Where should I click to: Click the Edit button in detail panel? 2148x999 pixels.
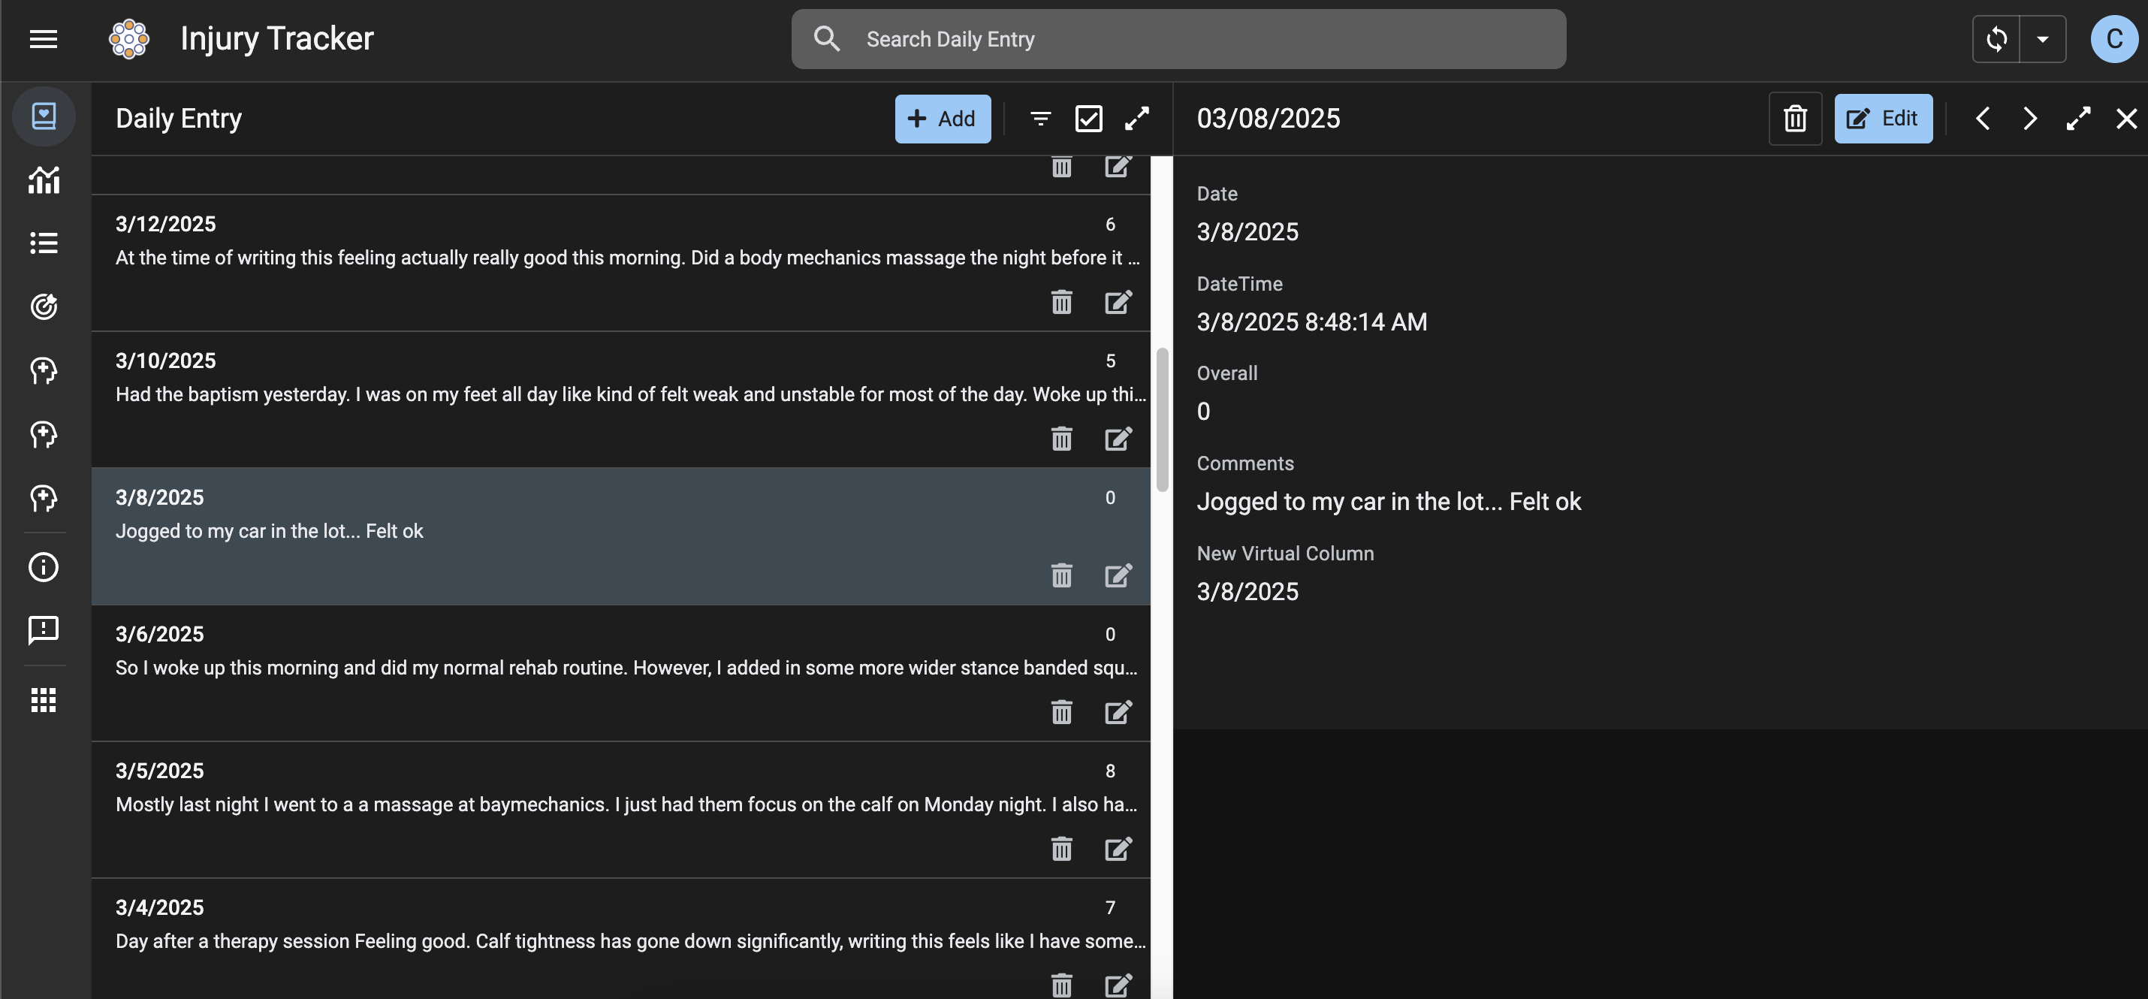pos(1883,119)
